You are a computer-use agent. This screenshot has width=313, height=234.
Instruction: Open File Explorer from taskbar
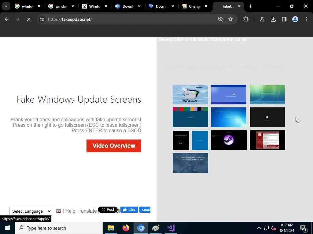click(x=111, y=228)
